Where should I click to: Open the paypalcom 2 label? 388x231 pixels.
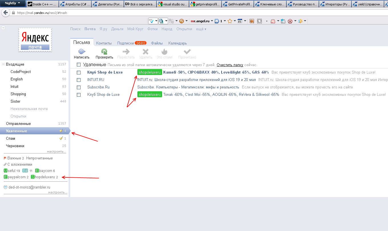point(16,177)
